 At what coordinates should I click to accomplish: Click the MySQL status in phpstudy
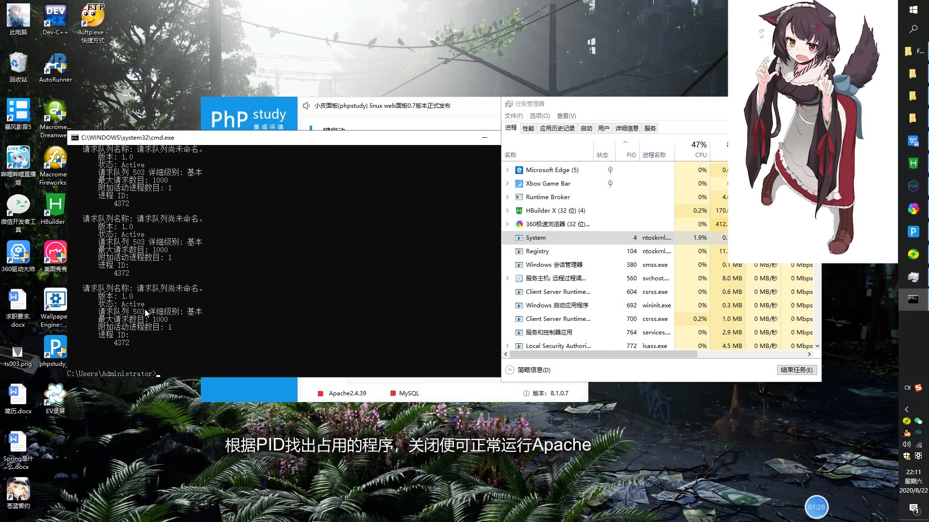coord(405,393)
